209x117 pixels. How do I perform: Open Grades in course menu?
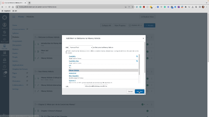click(x=15, y=53)
